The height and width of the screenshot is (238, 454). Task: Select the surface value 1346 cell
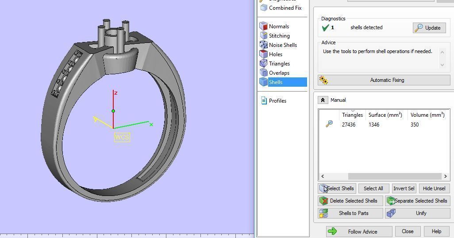[x=374, y=124]
